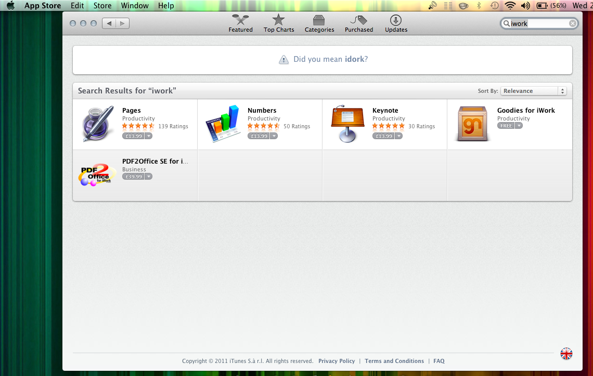593x376 pixels.
Task: Change store country via UK flag icon
Action: pyautogui.click(x=566, y=354)
